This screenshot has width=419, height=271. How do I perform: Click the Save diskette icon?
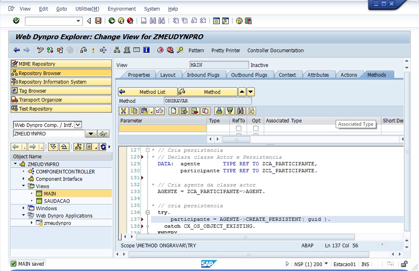point(98,21)
